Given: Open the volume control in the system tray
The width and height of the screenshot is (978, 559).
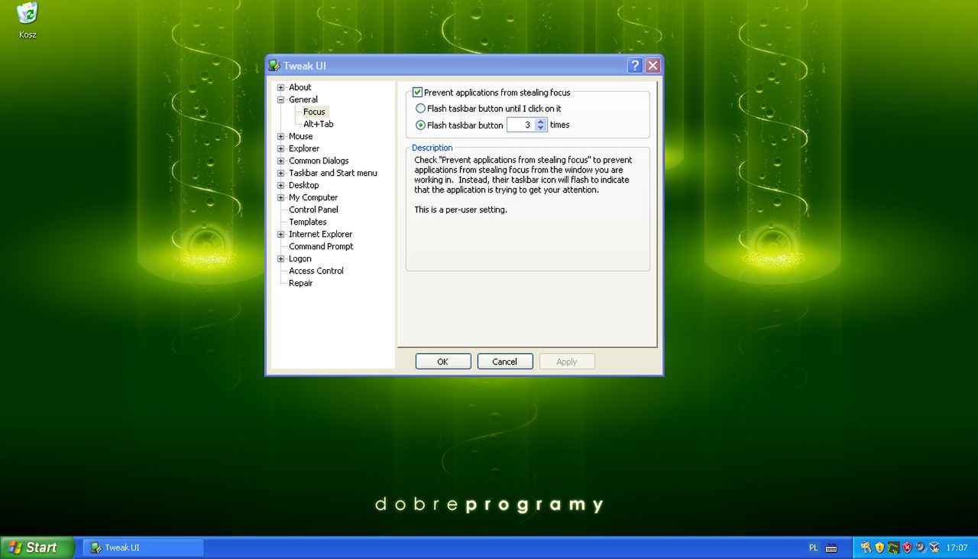Looking at the screenshot, I should (920, 547).
